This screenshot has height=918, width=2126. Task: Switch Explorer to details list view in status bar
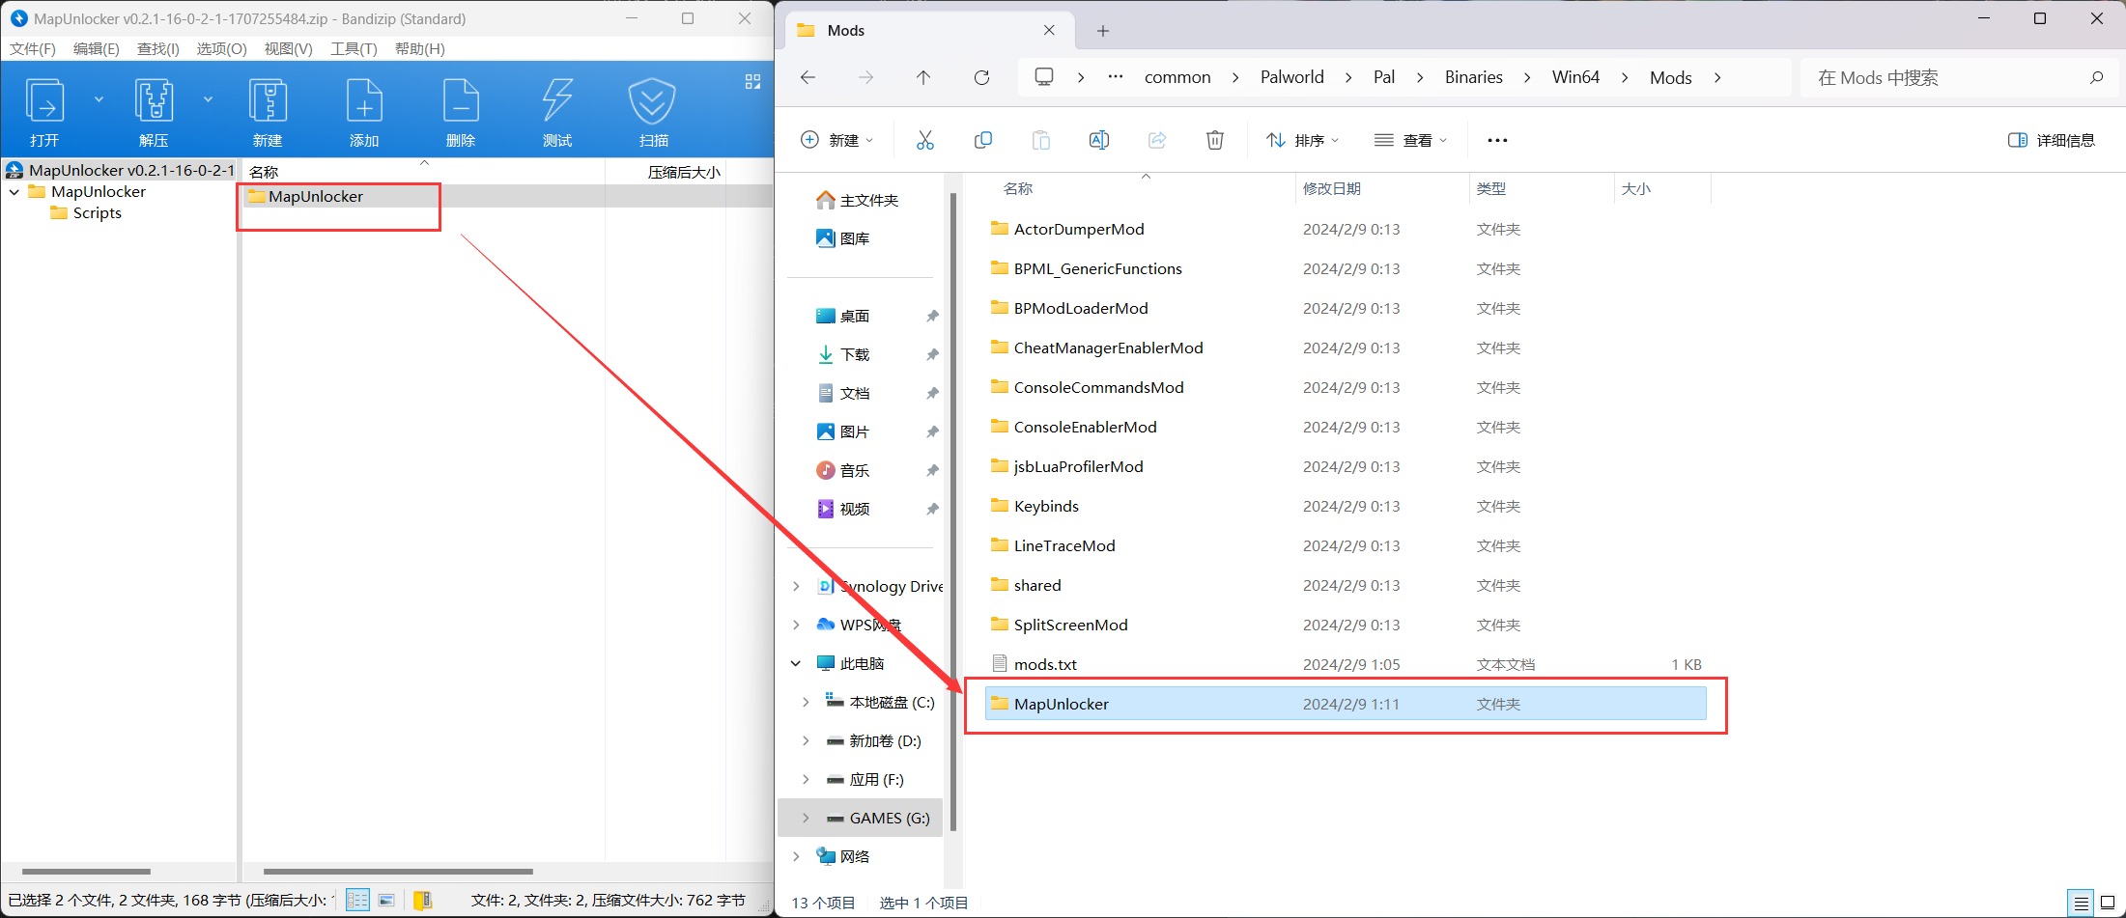point(2082,904)
